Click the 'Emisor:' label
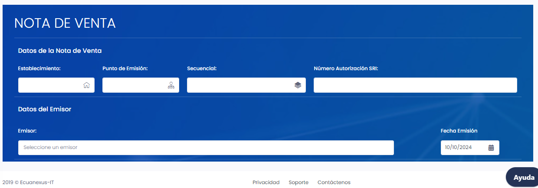 pos(27,131)
